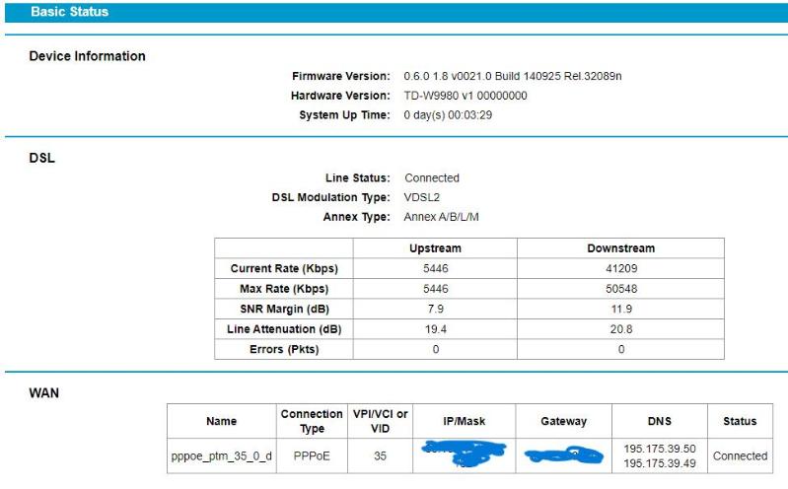Click the Upstream column header

click(x=435, y=248)
